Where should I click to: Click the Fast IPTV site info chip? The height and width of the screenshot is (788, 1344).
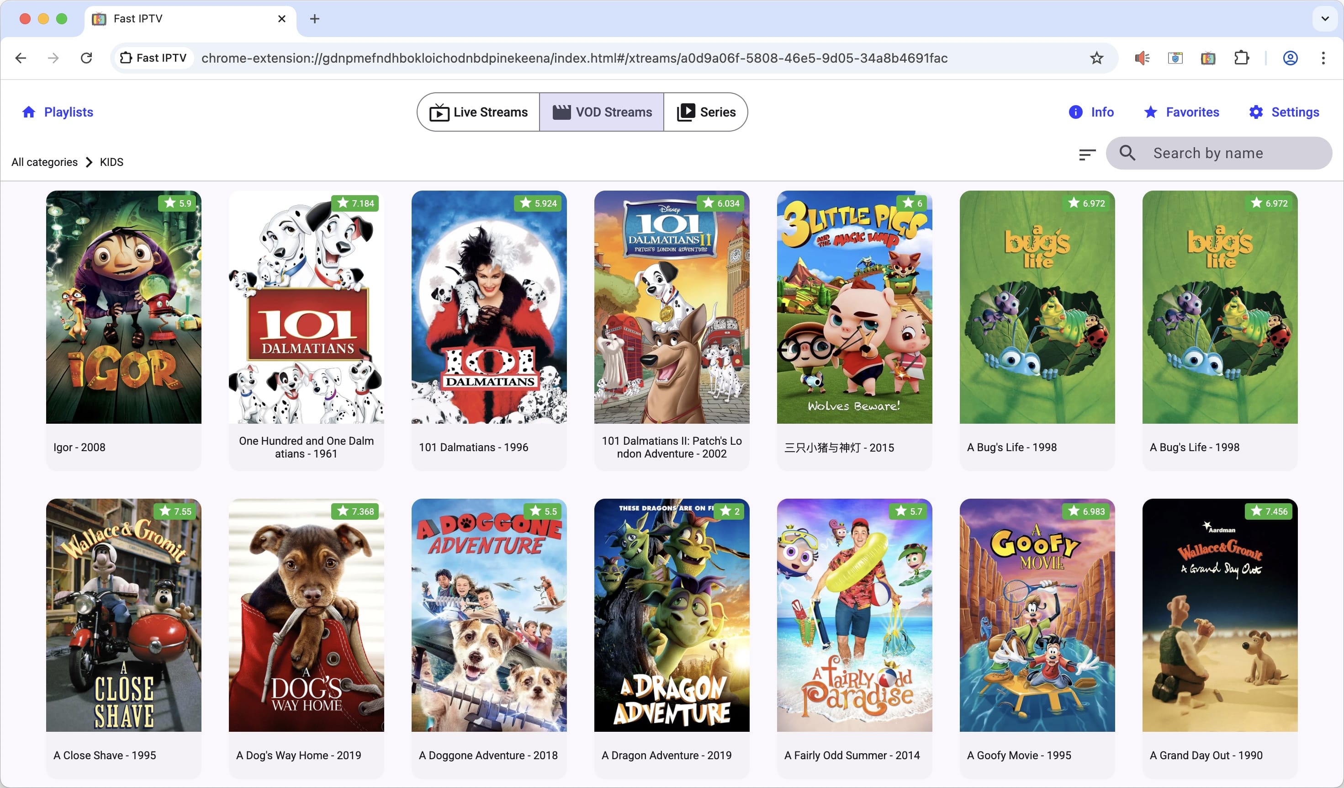153,58
